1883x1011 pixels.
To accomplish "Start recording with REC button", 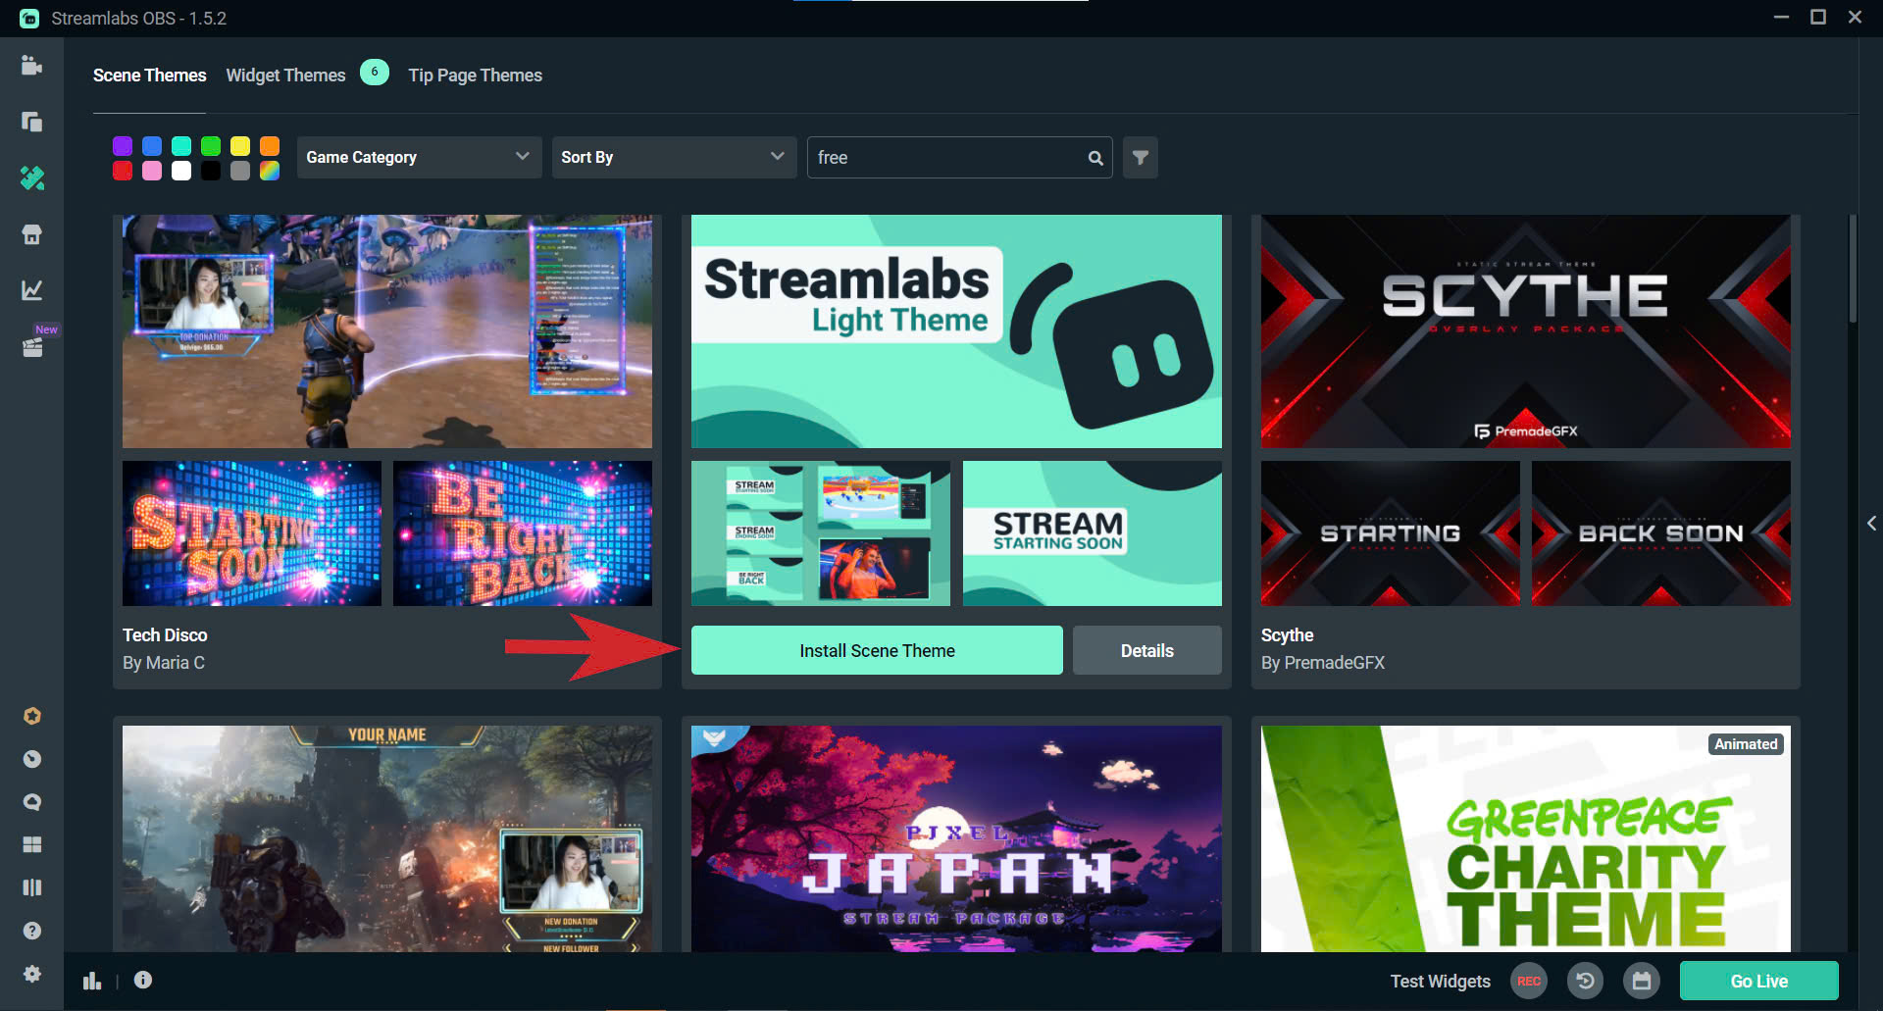I will coord(1528,981).
